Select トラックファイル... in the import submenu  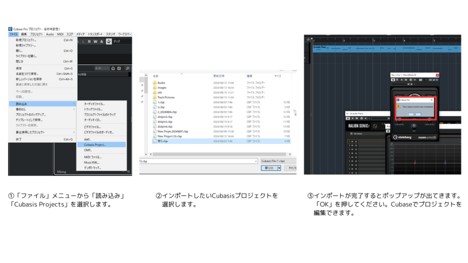(x=101, y=109)
